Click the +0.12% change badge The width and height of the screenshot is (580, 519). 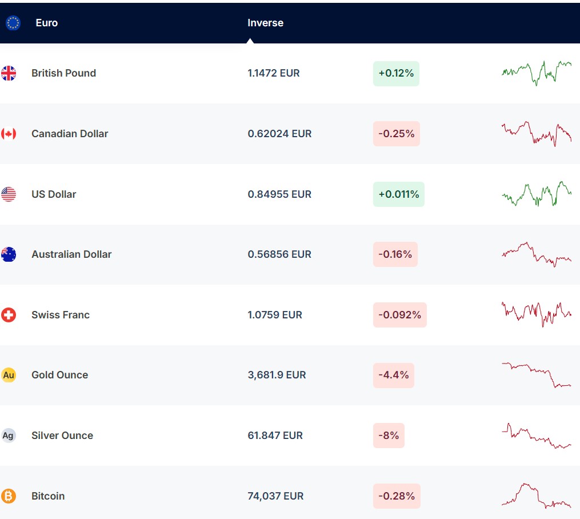tap(396, 73)
